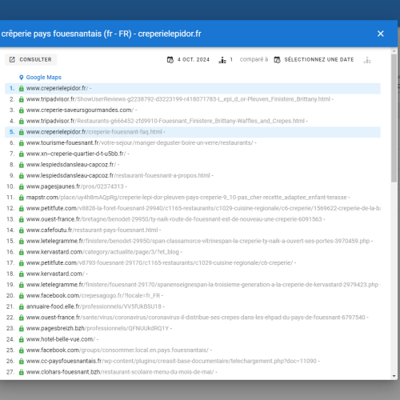Open www.pagesjaunes.fr/pros/02374313 result

click(x=75, y=186)
